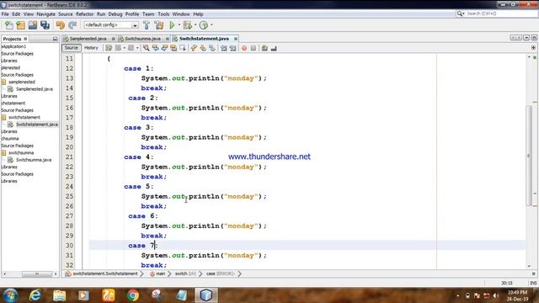Click the Open Project toolbar icon
Image resolution: width=539 pixels, height=303 pixels.
(33, 25)
